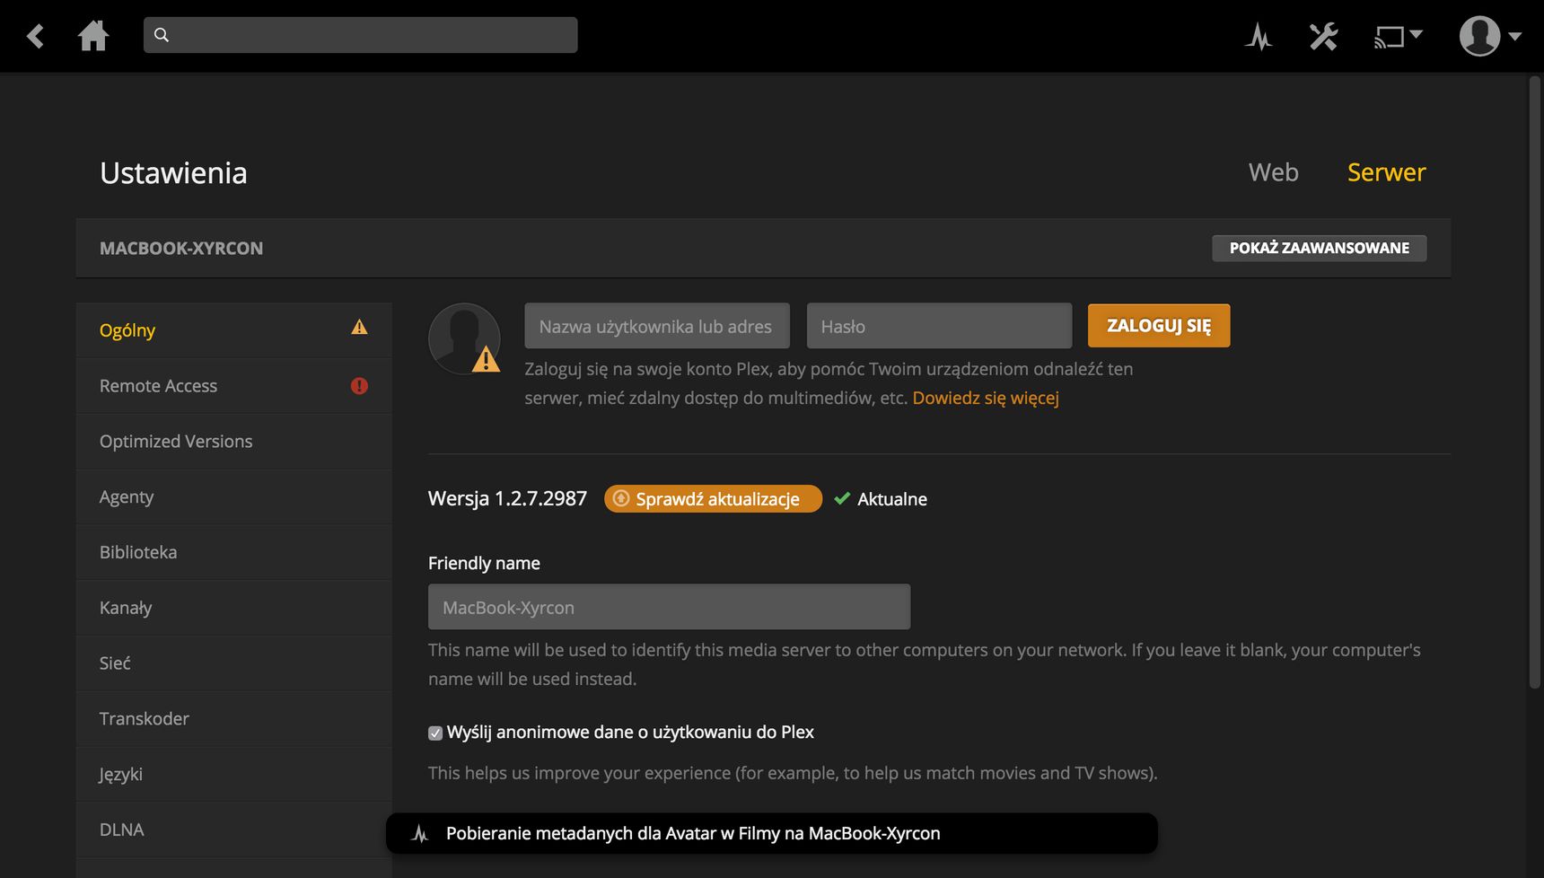Open Optimized Versions section
Viewport: 1544px width, 878px height.
pos(233,442)
